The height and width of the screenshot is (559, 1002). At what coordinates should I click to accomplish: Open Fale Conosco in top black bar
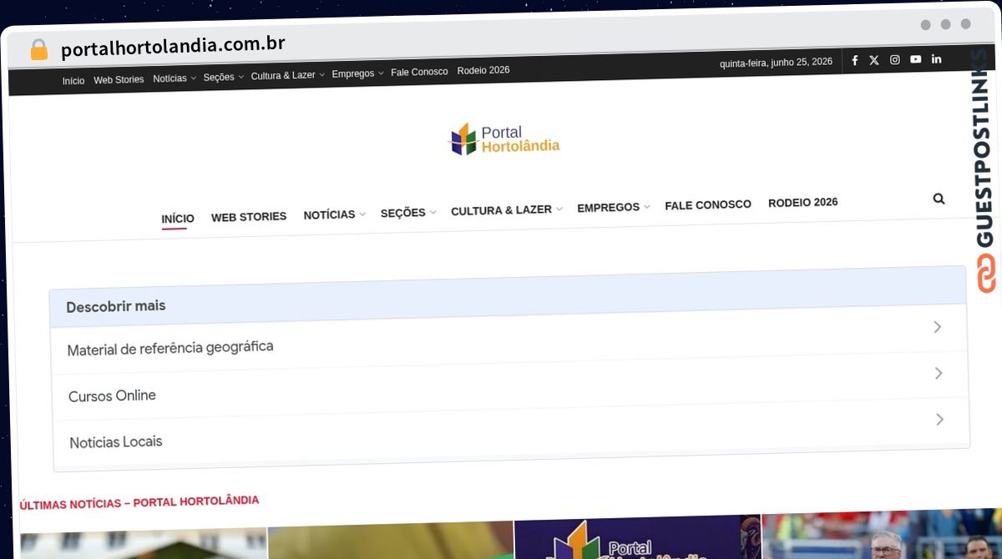tap(419, 72)
